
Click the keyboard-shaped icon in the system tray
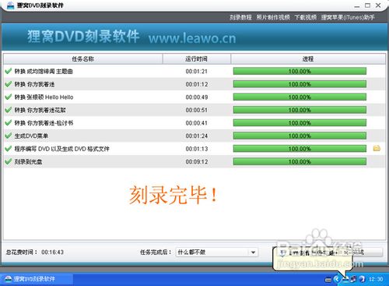(x=328, y=280)
